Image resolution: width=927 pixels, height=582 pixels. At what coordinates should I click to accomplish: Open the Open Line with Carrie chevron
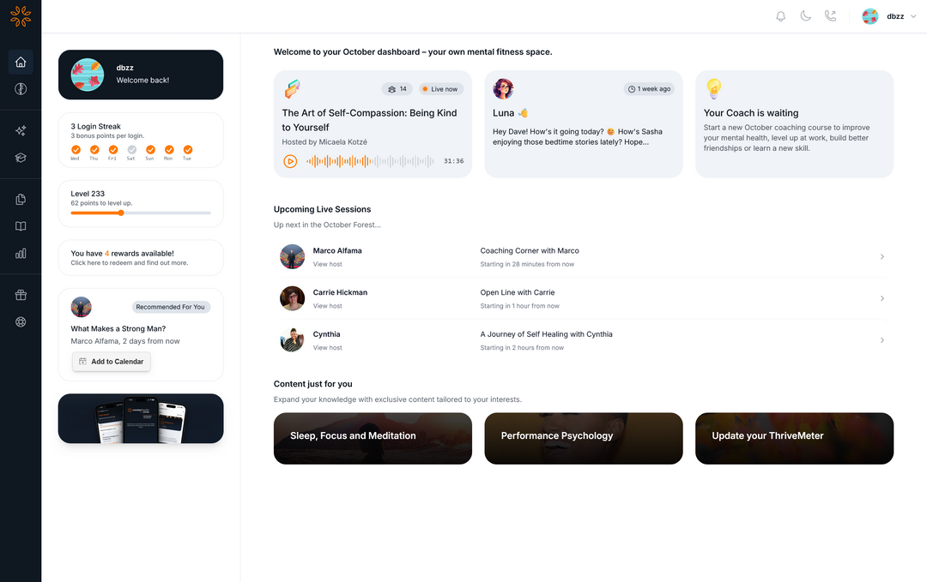(882, 298)
